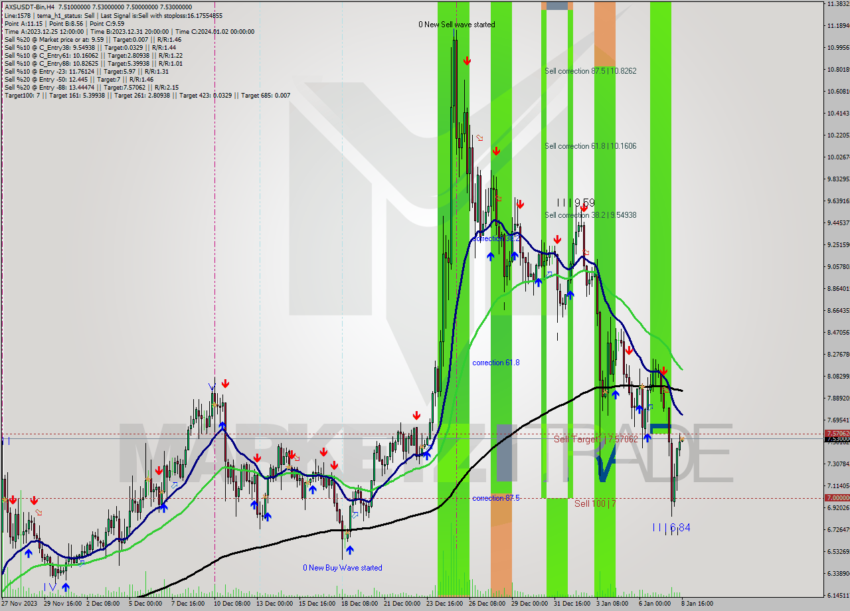Click the black 7.53000 current price tag
Screen dimensions: 850x611
coord(837,439)
